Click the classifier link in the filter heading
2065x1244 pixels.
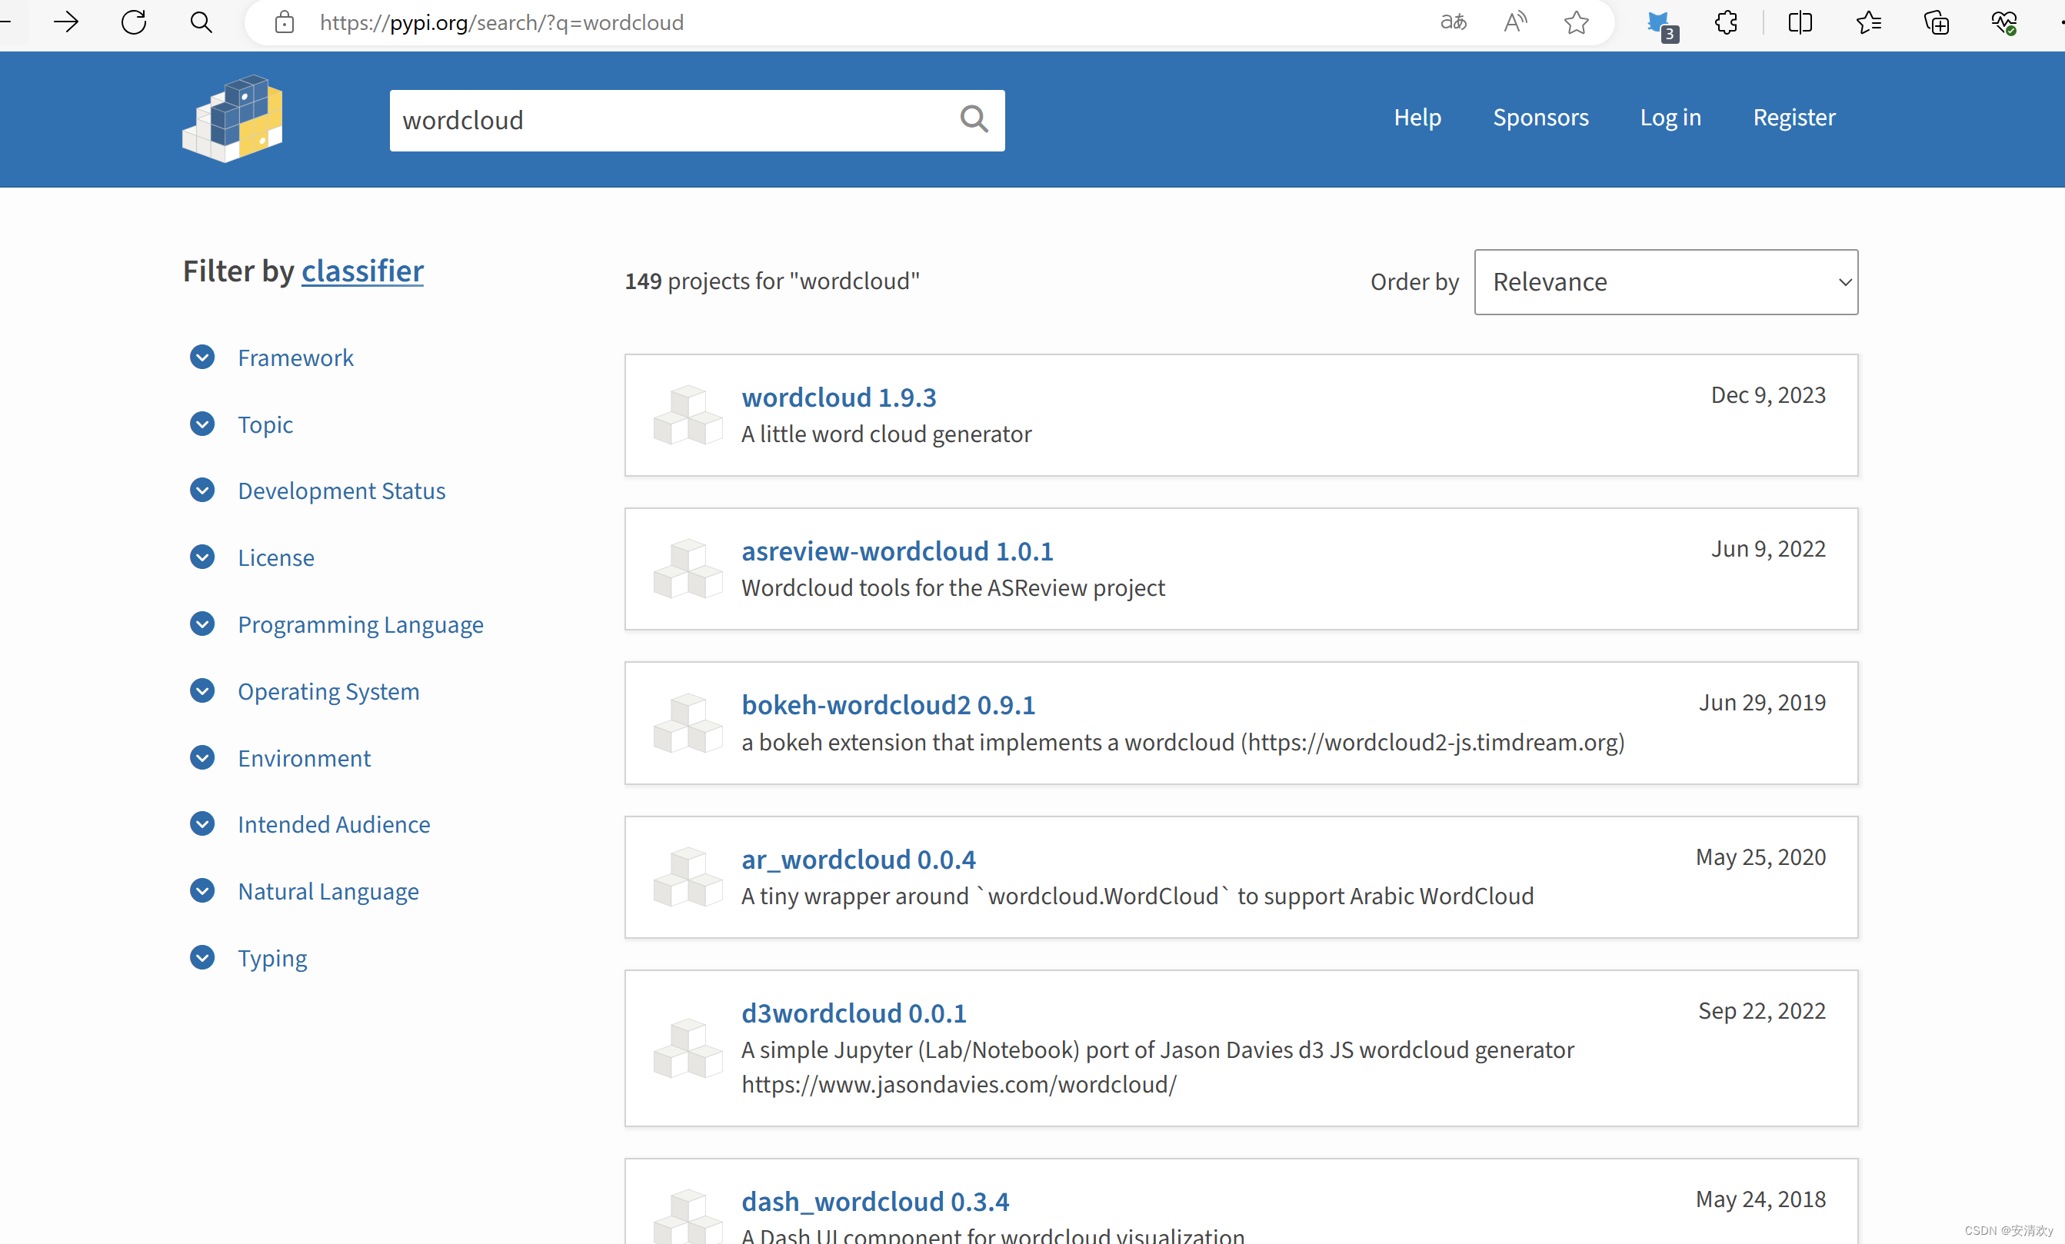(362, 271)
